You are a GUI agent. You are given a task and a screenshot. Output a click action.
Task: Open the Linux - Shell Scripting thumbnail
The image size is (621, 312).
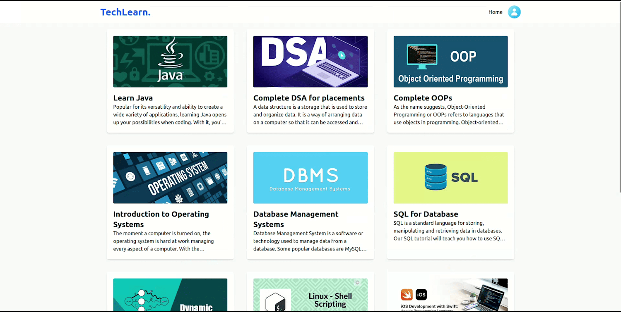310,295
